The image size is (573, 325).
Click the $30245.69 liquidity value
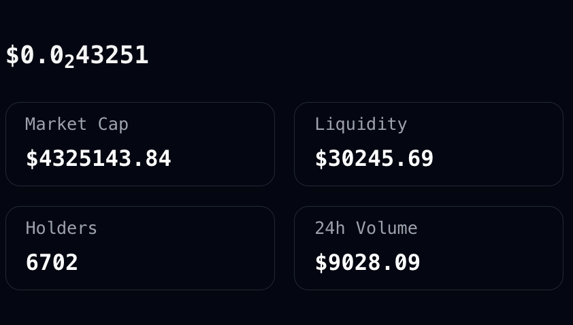(x=374, y=158)
